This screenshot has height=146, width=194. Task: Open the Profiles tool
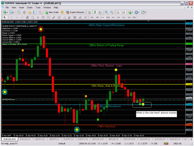11,12
